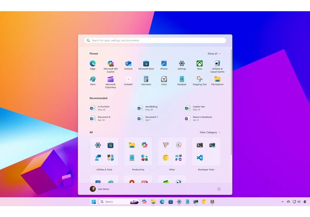310x217 pixels.
Task: Open Edge from the taskbar
Action: pos(162,201)
